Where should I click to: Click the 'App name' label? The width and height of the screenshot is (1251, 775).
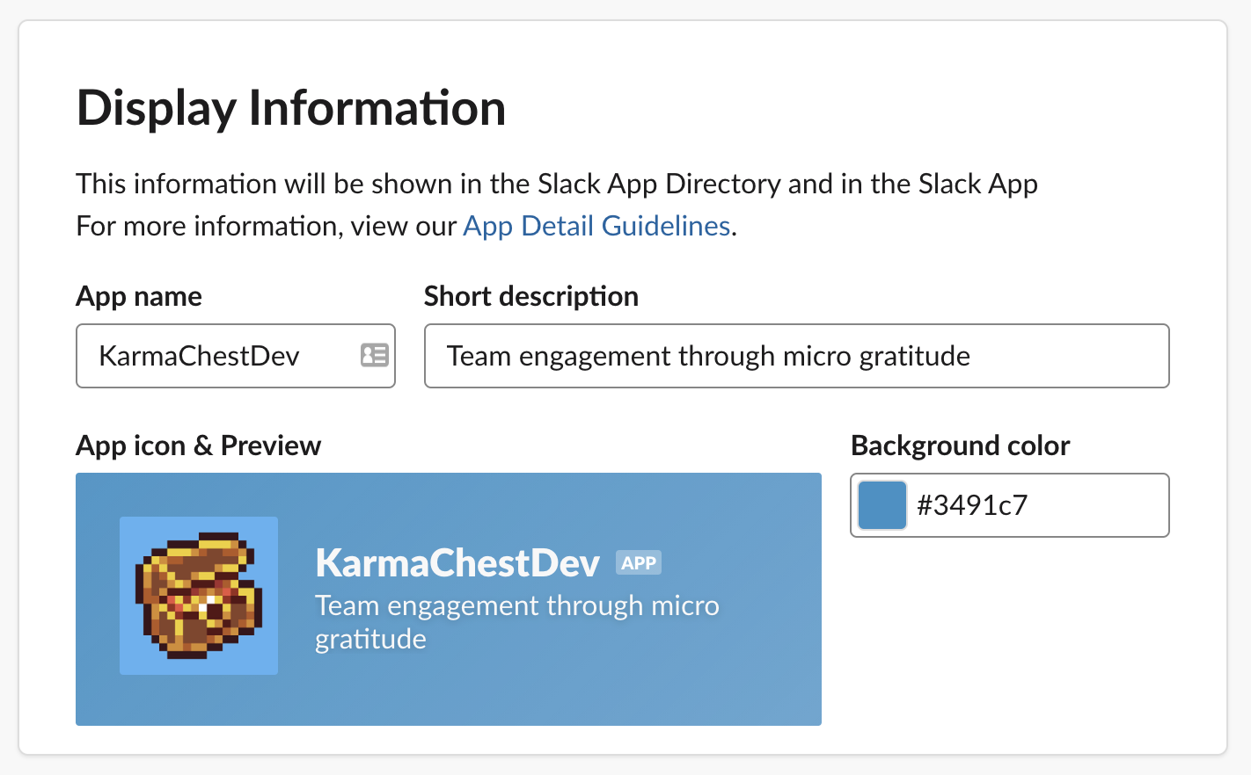coord(139,296)
